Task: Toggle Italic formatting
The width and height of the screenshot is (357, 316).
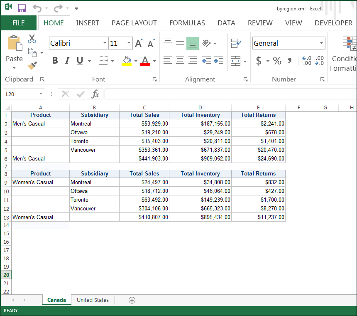Action: point(67,61)
